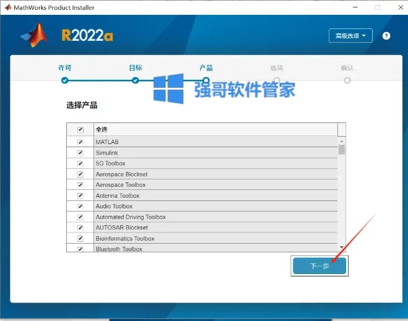Open the 高级选项 dropdown
408x321 pixels.
point(350,36)
